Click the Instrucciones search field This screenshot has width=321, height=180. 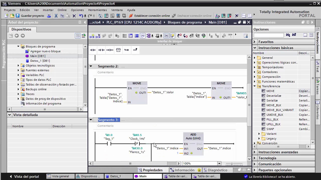[x=269, y=35]
